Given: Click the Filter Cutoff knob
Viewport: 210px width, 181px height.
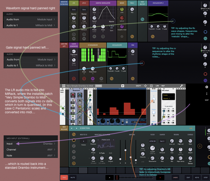Looking at the screenshot, I should click(152, 148).
